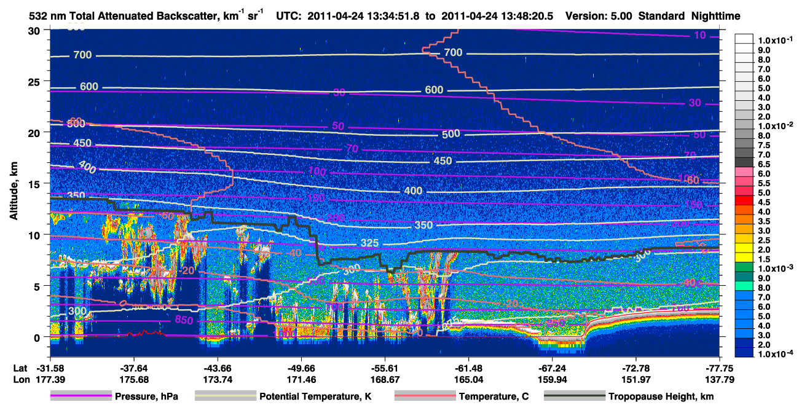Select the "Temperature, C" legend label
This screenshot has width=799, height=410.
pos(494,396)
